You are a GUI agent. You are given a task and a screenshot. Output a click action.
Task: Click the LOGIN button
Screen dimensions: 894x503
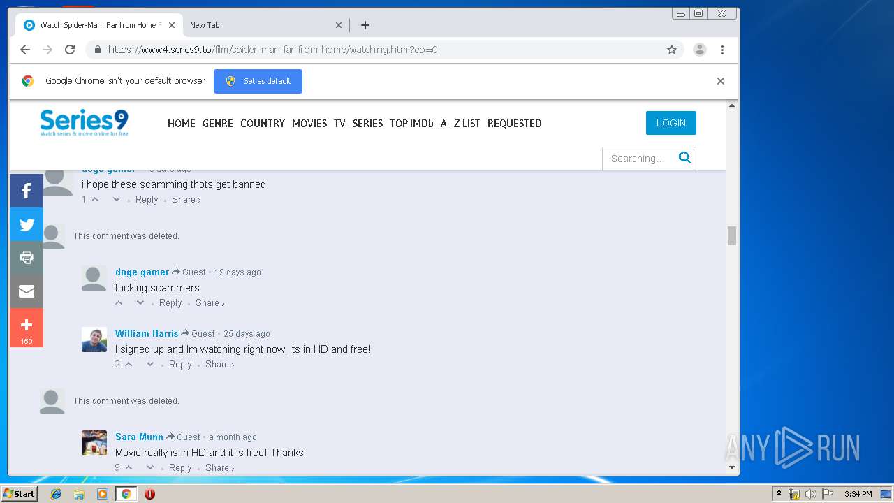(x=671, y=123)
